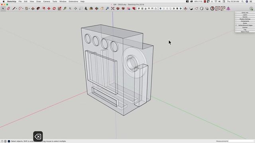
Task: Expand the Fog panel
Action: coord(245,29)
